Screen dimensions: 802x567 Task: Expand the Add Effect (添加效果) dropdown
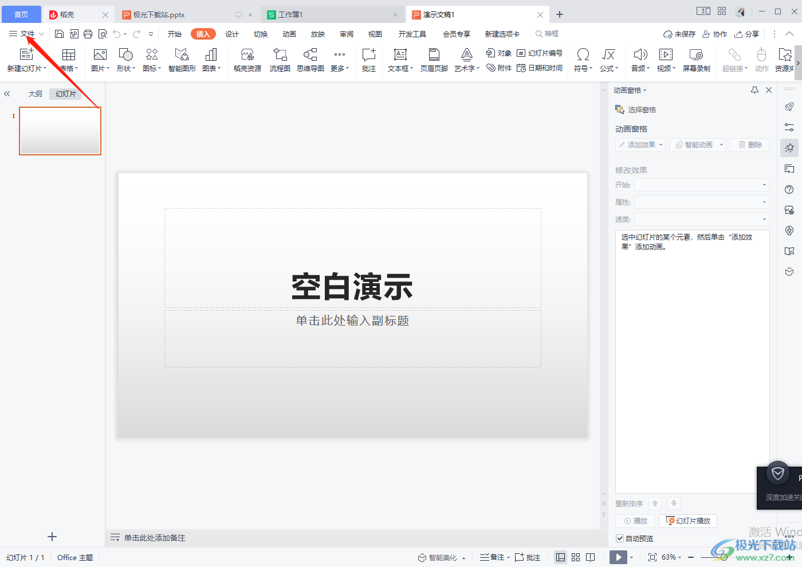tap(661, 145)
